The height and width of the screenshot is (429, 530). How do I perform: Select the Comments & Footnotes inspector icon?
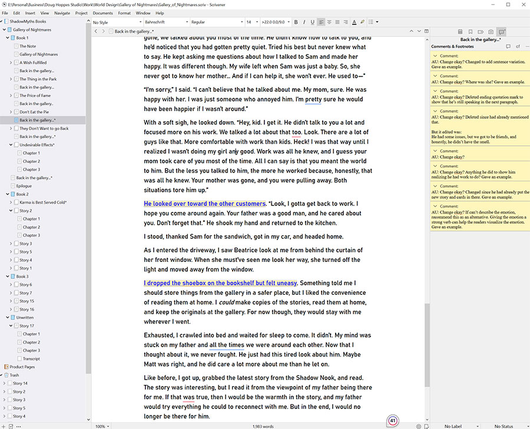pyautogui.click(x=502, y=31)
